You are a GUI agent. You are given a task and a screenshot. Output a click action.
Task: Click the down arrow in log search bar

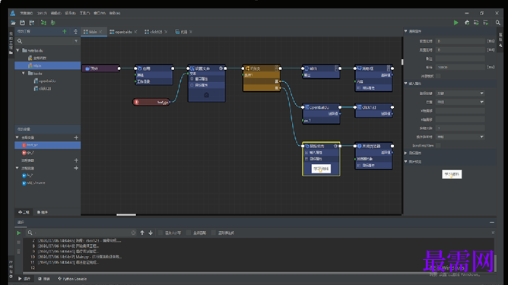(151, 233)
